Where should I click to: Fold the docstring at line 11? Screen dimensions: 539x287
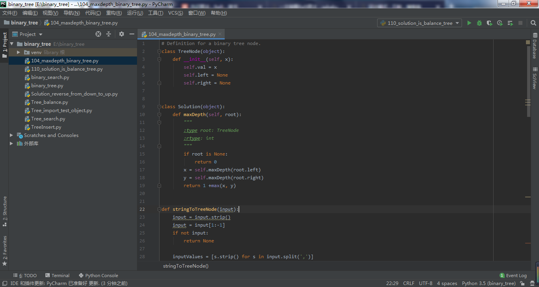(x=159, y=122)
